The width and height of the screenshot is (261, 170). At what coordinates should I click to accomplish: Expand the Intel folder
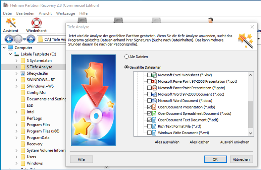16,112
